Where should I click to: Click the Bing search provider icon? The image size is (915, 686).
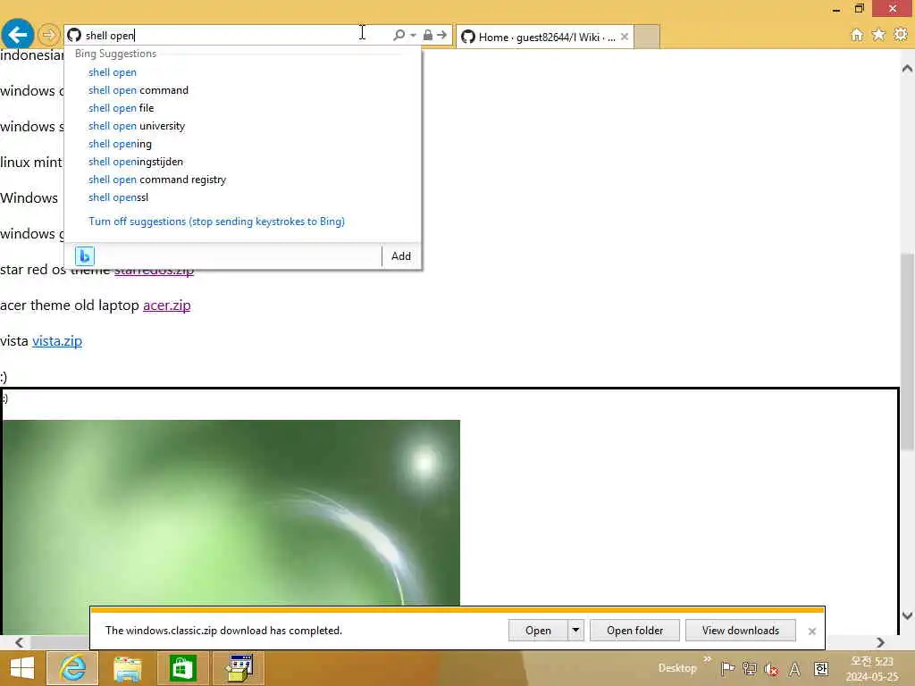coord(85,255)
